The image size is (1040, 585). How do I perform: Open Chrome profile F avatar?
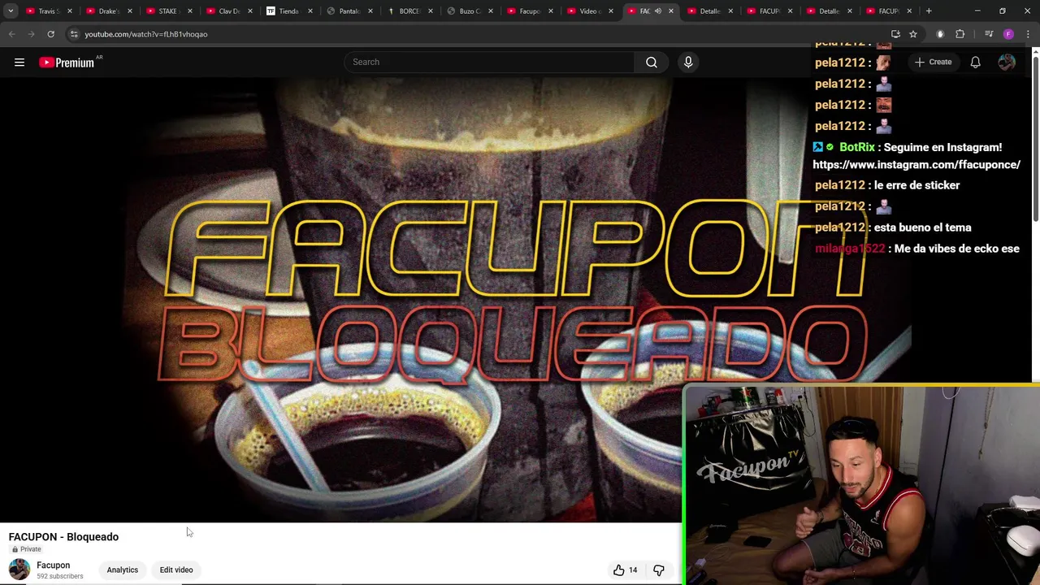coord(1008,34)
